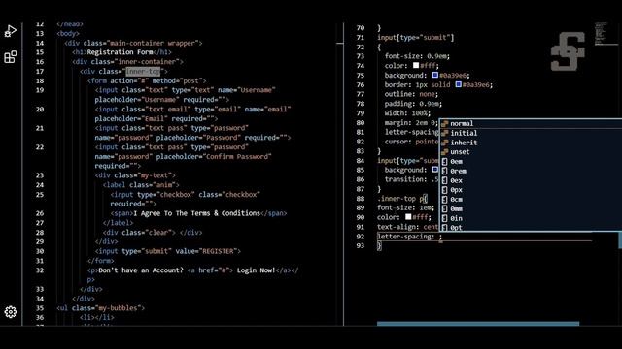This screenshot has height=349, width=622.
Task: Open the border color swatch on line 76
Action: tap(458, 84)
